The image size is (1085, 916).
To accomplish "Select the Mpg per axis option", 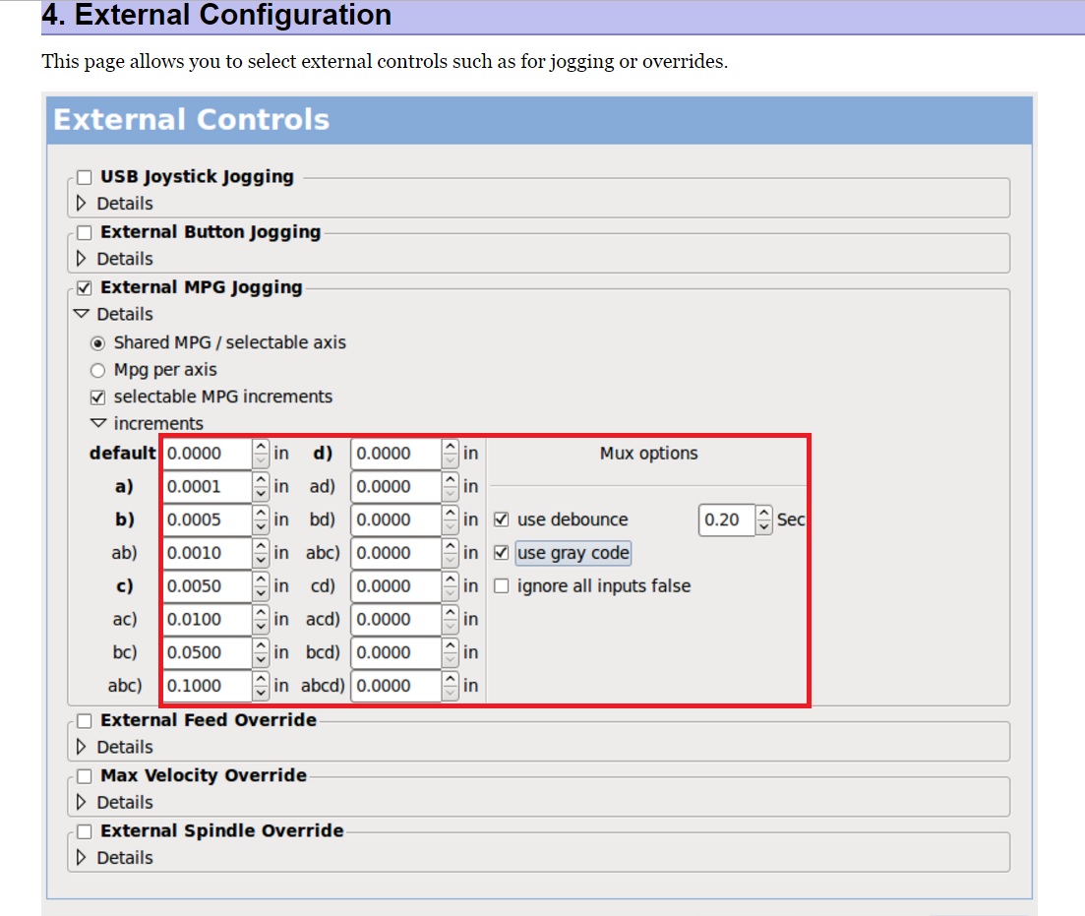I will (97, 370).
